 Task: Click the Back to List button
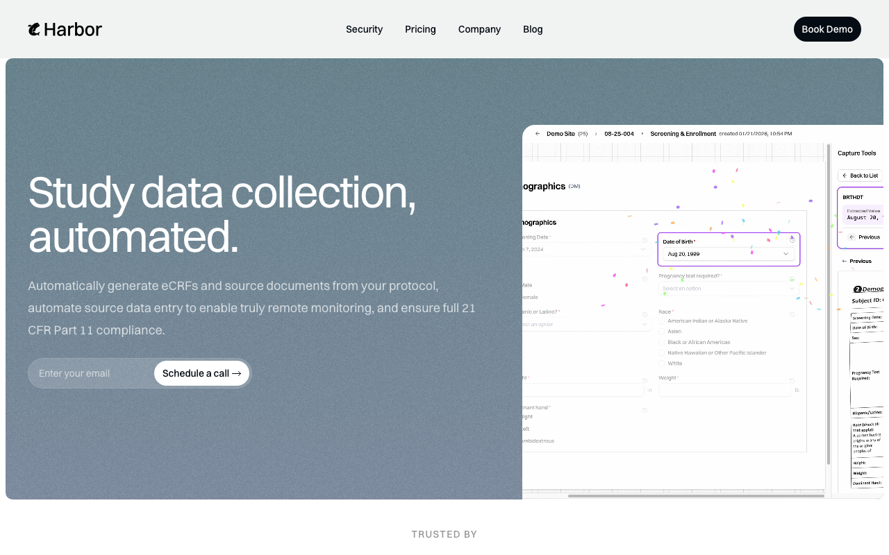click(x=860, y=176)
